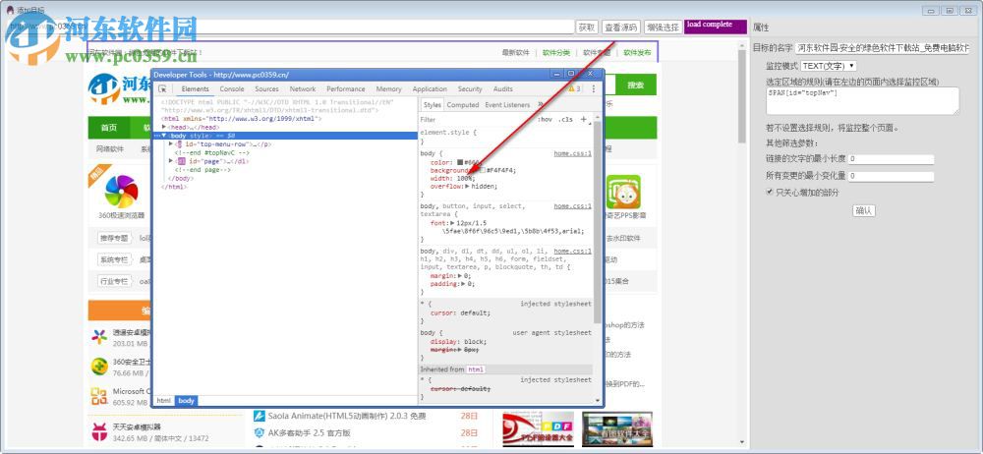Open the color #666 swatch
Viewport: 983px width, 454px height.
click(x=460, y=162)
